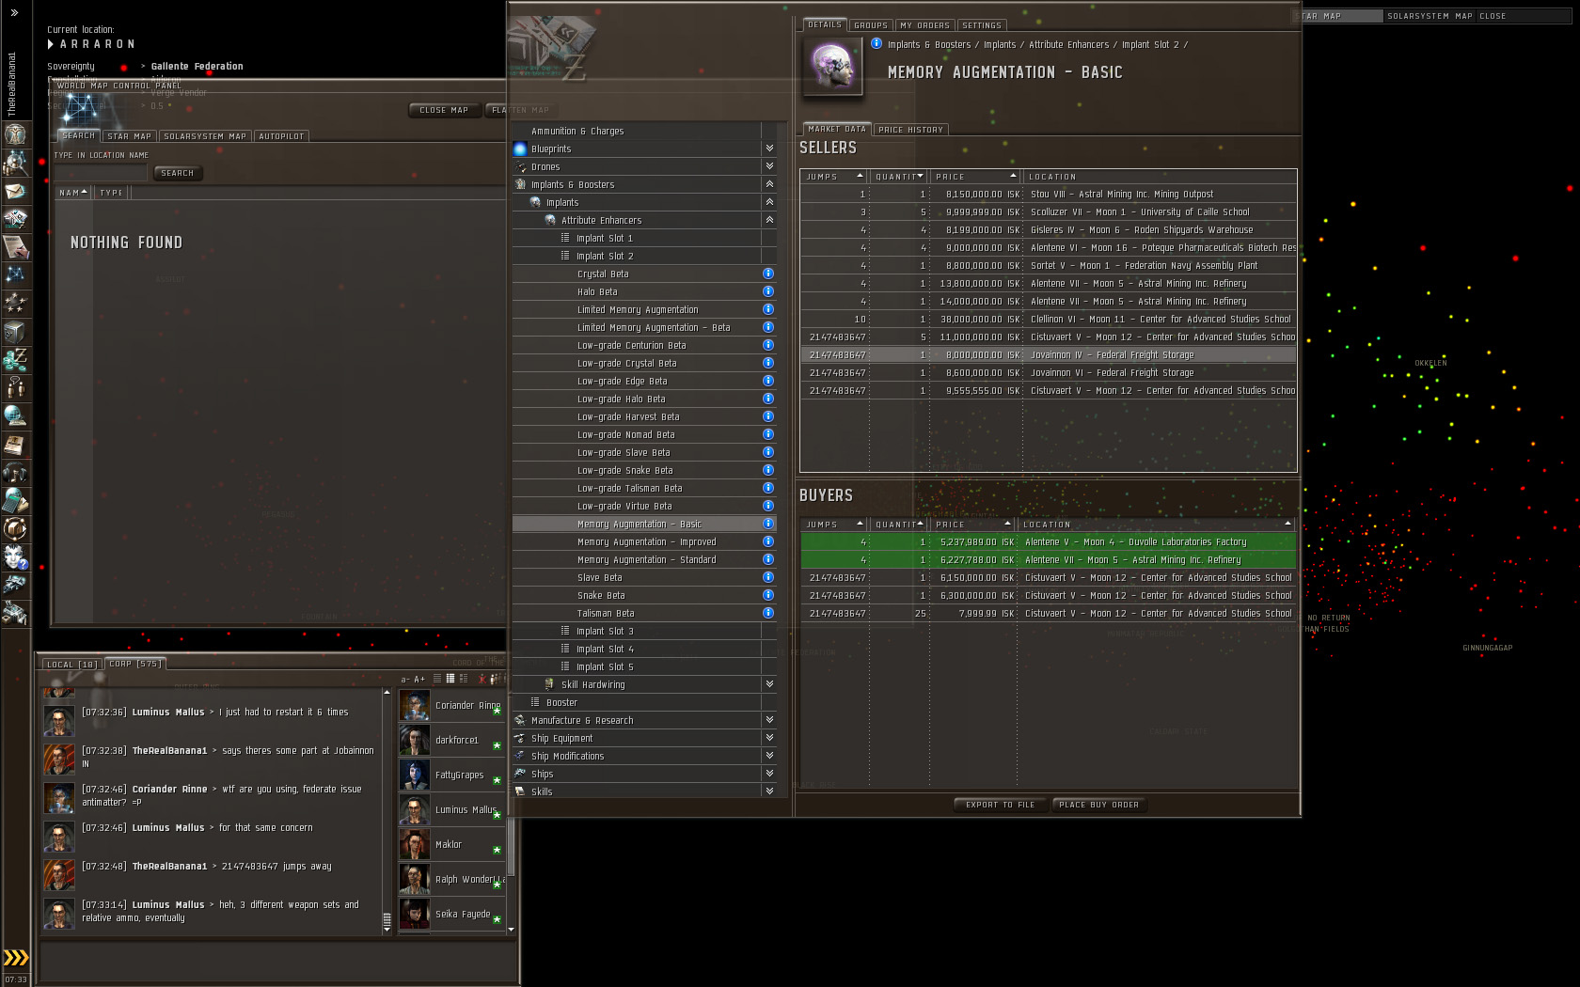
Task: Sort sellers by Price column header
Action: 974,177
